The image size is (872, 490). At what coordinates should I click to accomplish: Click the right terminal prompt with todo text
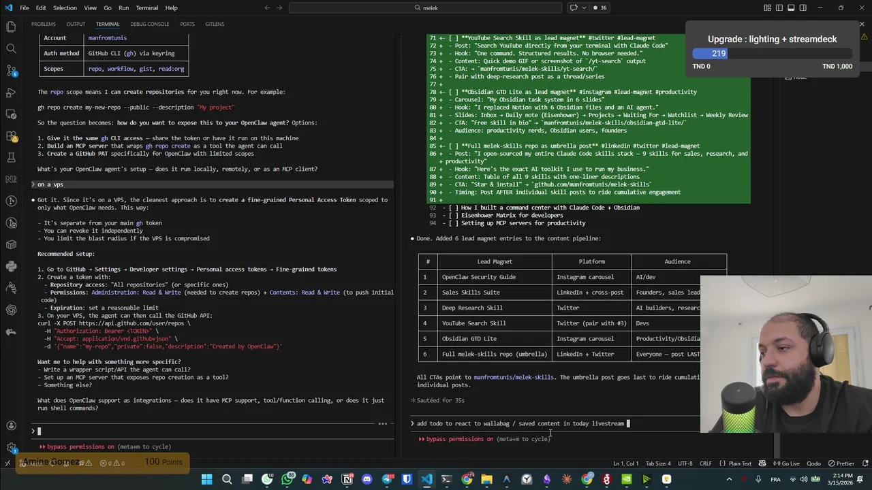click(555, 423)
